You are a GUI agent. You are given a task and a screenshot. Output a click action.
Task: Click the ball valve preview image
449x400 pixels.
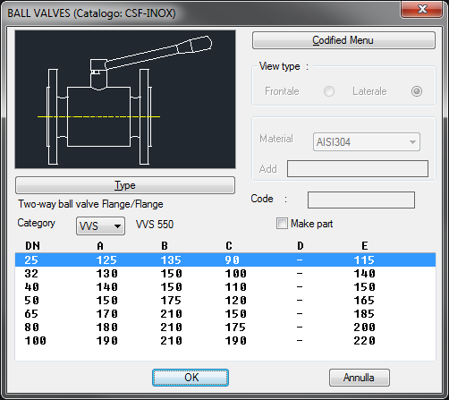(x=125, y=99)
